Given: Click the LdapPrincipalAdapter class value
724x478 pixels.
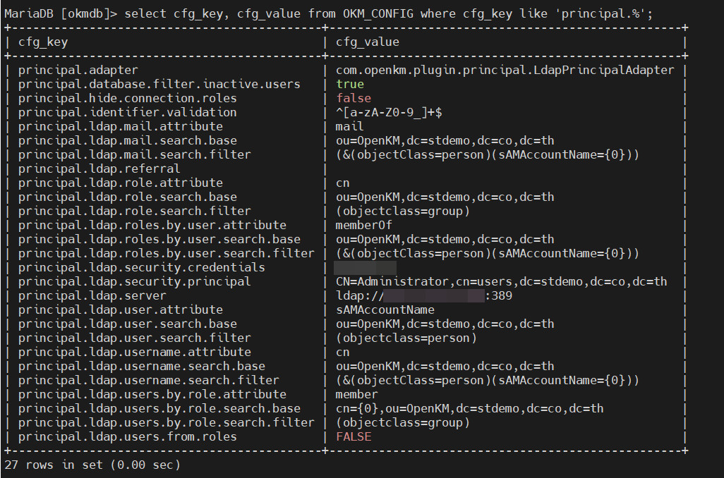Looking at the screenshot, I should pyautogui.click(x=505, y=70).
